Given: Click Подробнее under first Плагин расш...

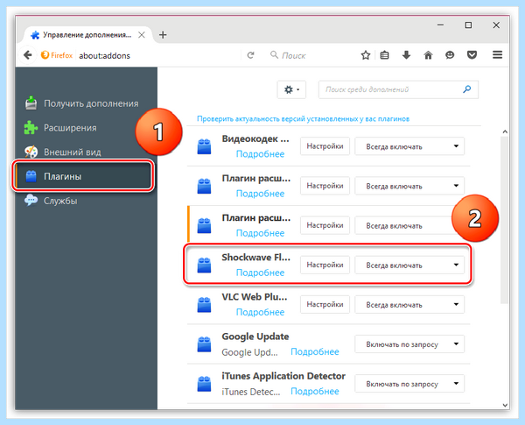Looking at the screenshot, I should 260,194.
